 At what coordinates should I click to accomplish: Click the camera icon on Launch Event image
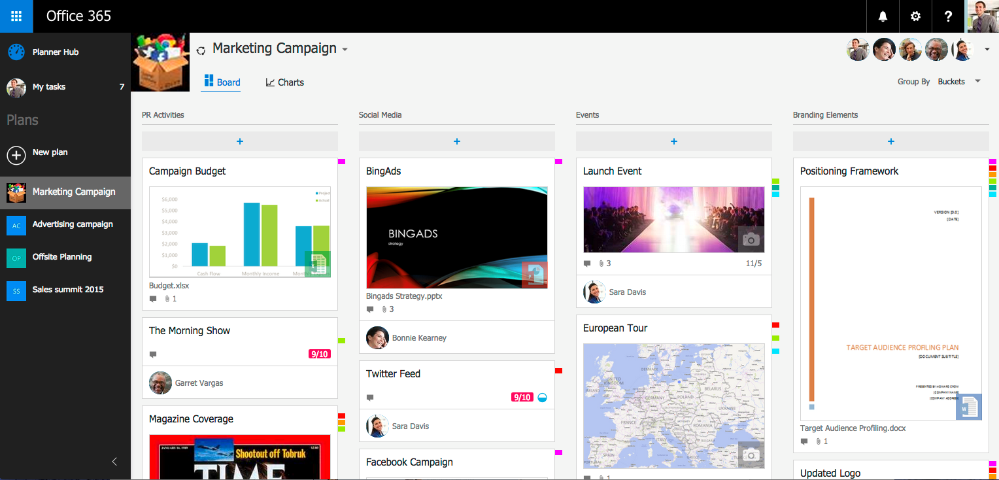[x=751, y=240]
